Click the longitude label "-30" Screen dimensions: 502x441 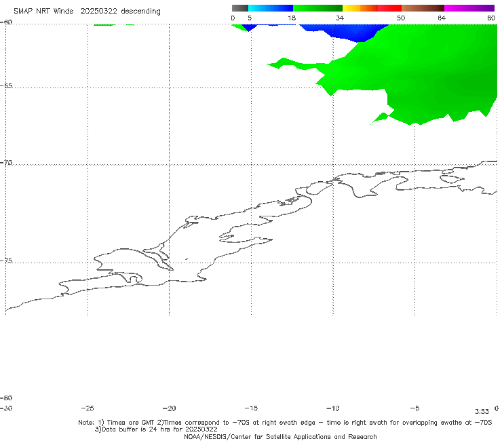coord(6,408)
